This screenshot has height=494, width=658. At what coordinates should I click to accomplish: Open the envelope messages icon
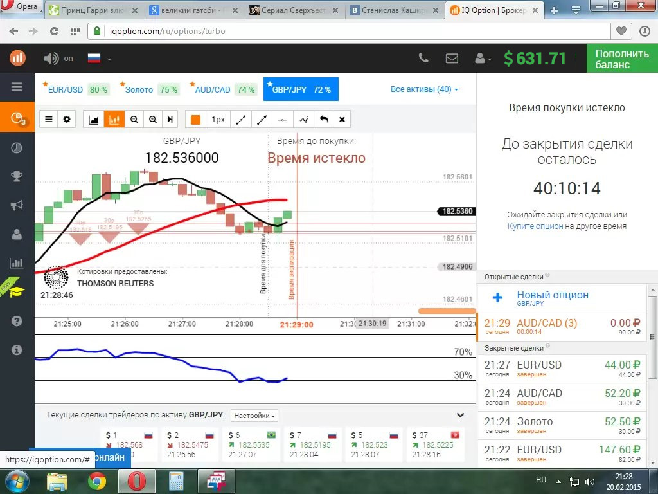452,59
